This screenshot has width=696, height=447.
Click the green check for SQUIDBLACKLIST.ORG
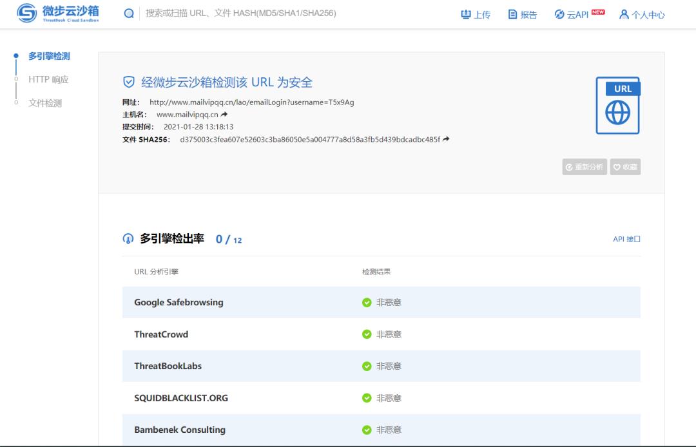tap(367, 398)
